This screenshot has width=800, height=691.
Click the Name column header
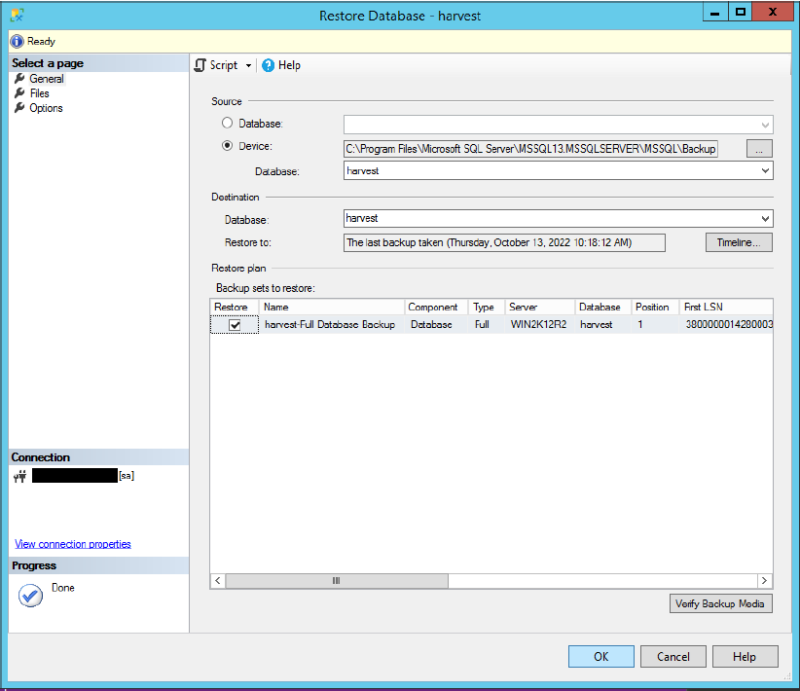click(x=332, y=307)
